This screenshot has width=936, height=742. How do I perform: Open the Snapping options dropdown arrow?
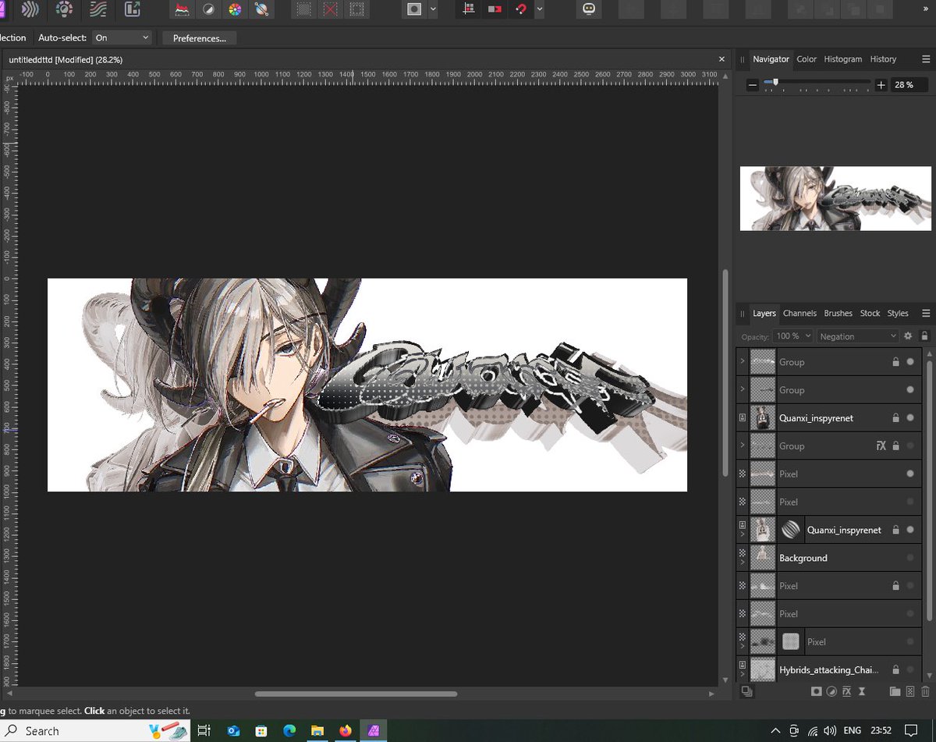(540, 9)
